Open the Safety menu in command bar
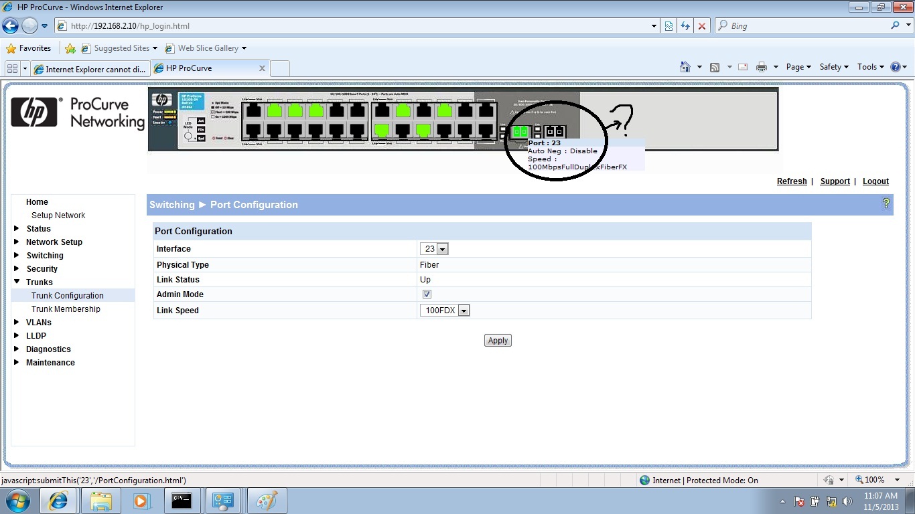The width and height of the screenshot is (915, 514). coord(833,67)
